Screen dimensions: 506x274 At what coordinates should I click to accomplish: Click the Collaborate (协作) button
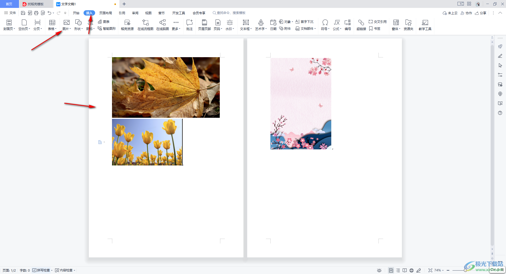(466, 13)
